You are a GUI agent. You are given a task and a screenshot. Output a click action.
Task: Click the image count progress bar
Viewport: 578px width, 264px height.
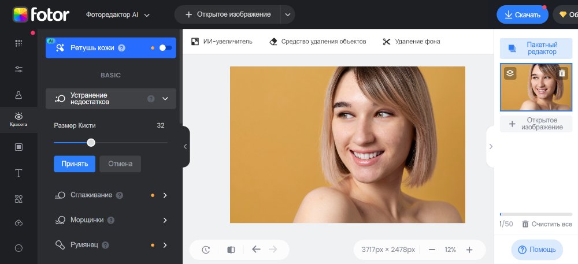536,214
